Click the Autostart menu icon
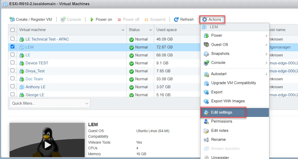The height and width of the screenshot is (159, 298). pyautogui.click(x=206, y=74)
